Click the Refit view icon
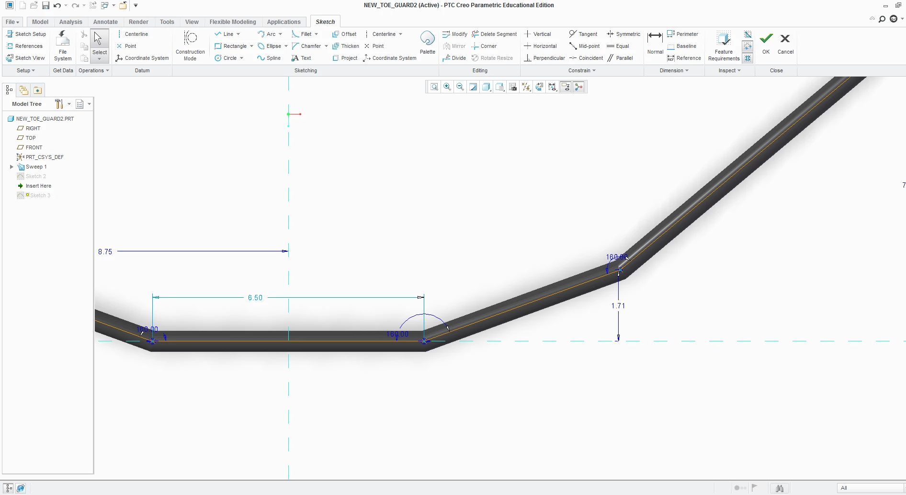The height and width of the screenshot is (495, 906). coord(434,87)
